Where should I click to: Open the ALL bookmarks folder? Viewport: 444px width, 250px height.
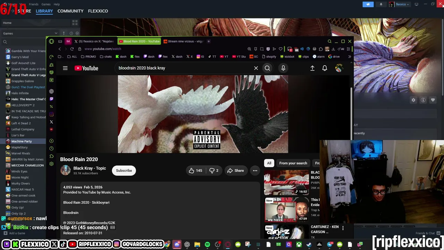[x=72, y=57]
